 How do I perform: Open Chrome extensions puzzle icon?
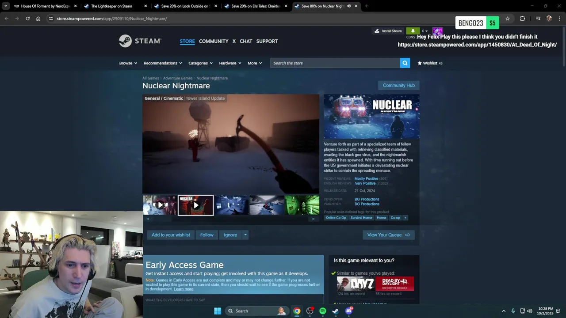(522, 19)
